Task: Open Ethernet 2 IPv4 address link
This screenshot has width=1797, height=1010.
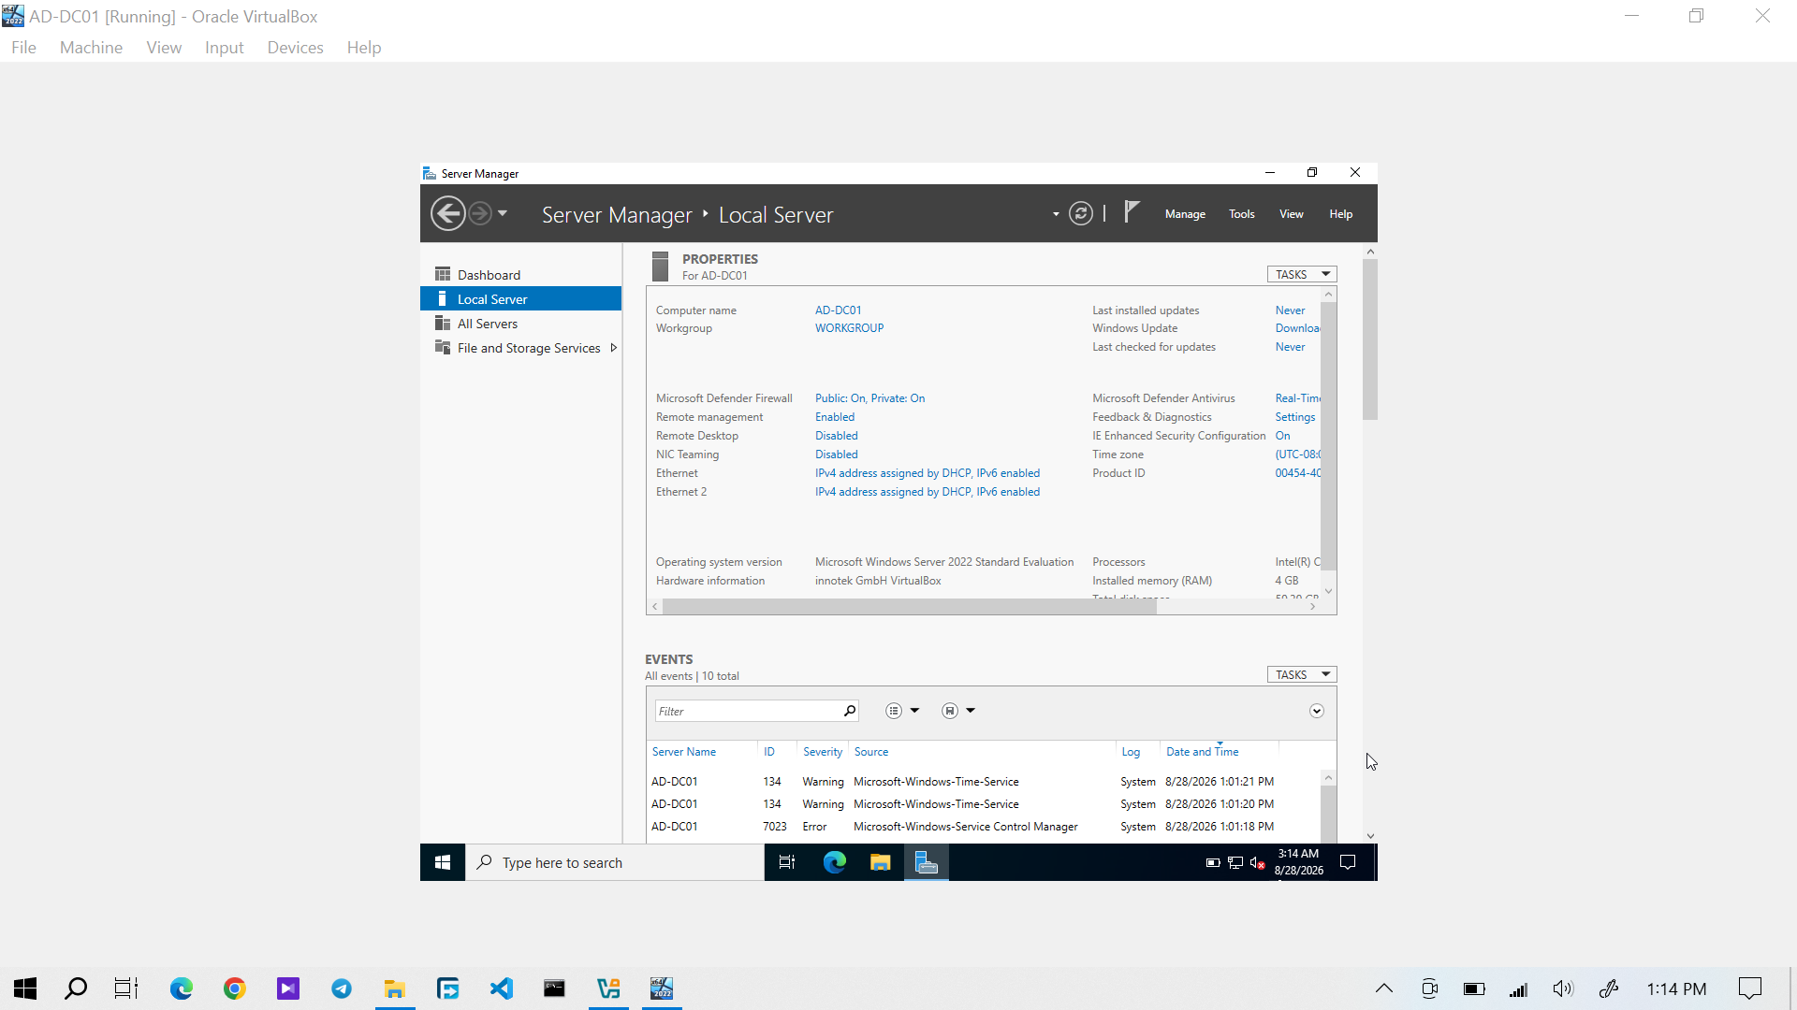Action: 928,492
